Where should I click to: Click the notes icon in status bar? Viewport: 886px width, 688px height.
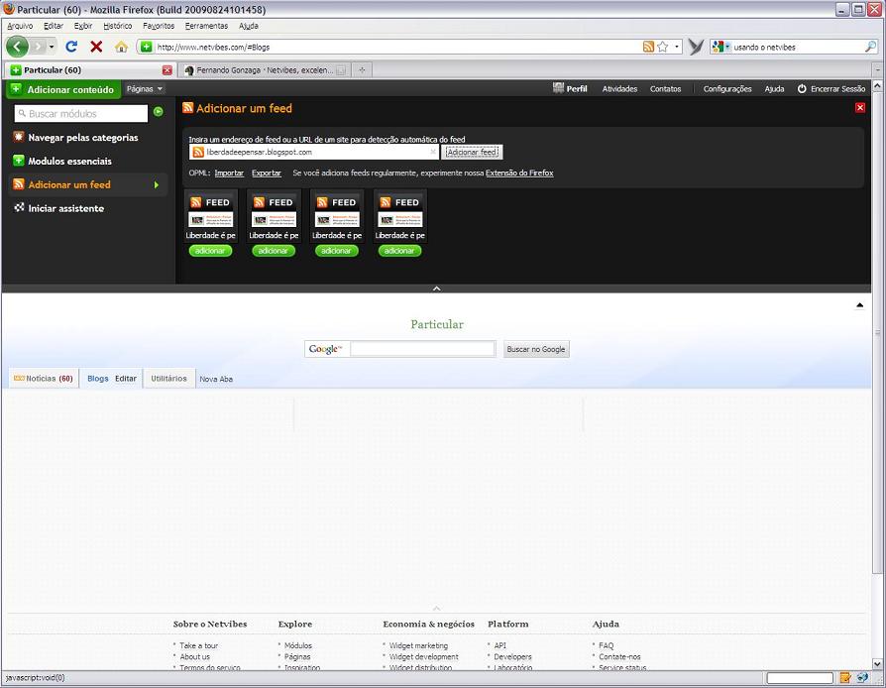click(845, 677)
